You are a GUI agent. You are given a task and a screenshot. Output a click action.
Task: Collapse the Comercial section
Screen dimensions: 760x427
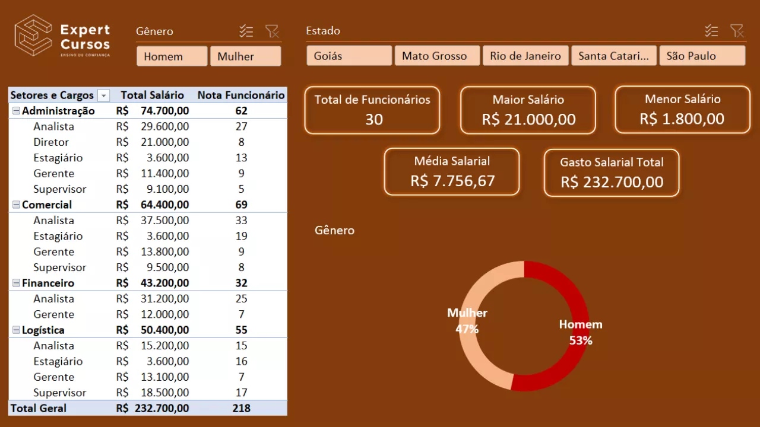17,204
